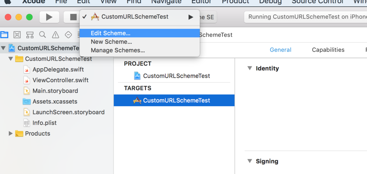Click the root project blueprint icon
The image size is (367, 174).
click(12, 48)
